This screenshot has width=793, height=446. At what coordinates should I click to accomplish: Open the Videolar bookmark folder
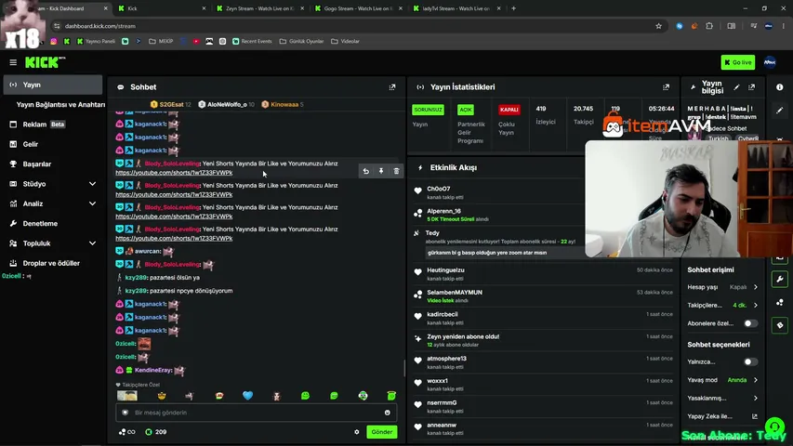point(346,41)
